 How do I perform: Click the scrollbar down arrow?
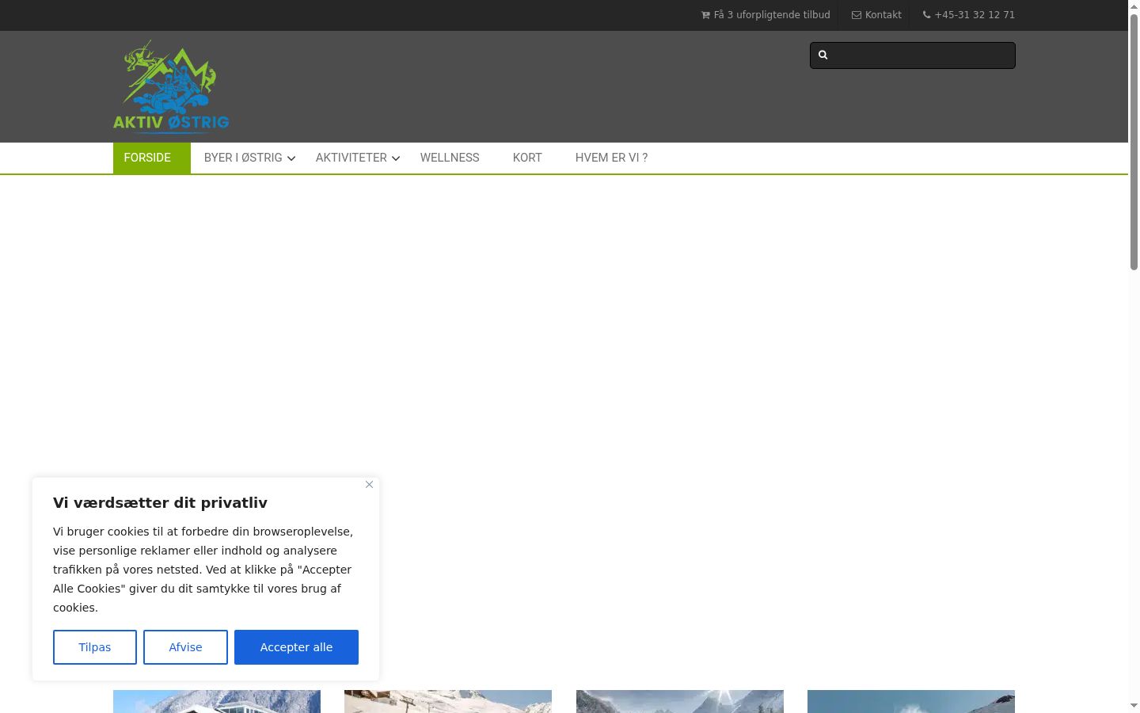click(x=1134, y=705)
